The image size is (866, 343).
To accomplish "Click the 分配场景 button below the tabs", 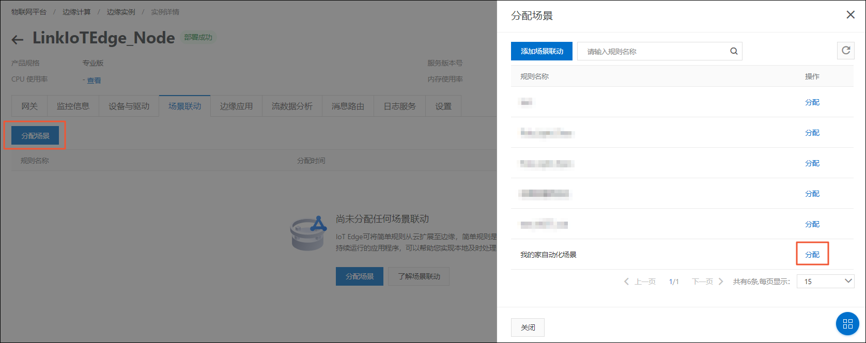I will click(x=35, y=135).
